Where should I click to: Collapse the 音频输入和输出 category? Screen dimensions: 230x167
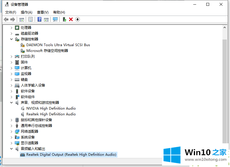pos(12,149)
